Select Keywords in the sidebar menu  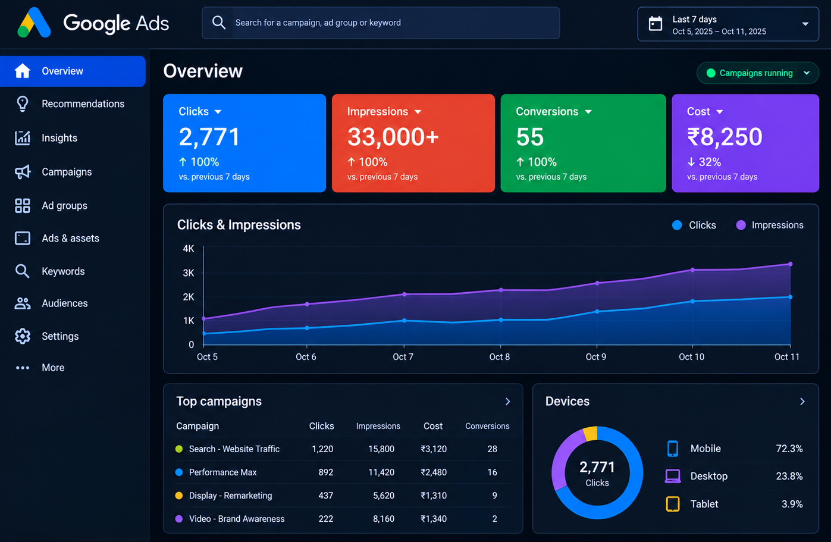tap(73, 271)
